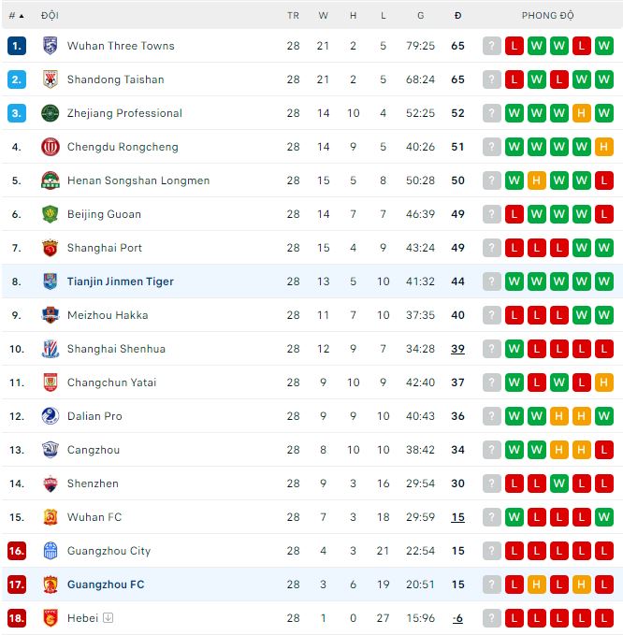Image resolution: width=623 pixels, height=635 pixels.
Task: Click Hebei's underlined -6 points value
Action: coord(457,618)
